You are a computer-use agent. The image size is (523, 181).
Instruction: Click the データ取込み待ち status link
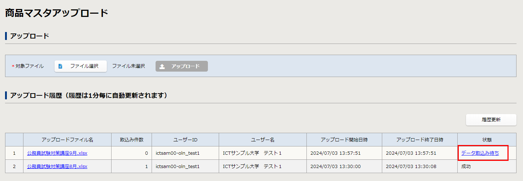[x=480, y=153]
